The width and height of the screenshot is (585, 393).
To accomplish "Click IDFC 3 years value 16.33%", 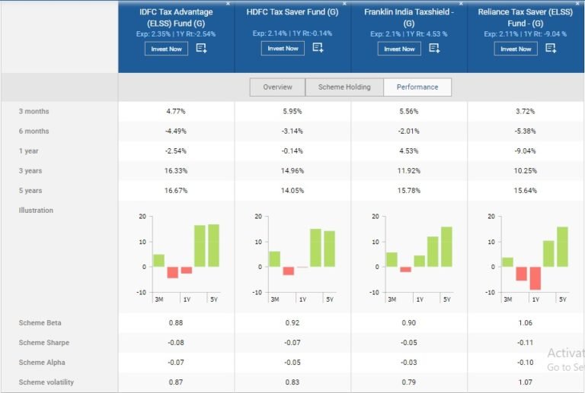I will (x=176, y=171).
